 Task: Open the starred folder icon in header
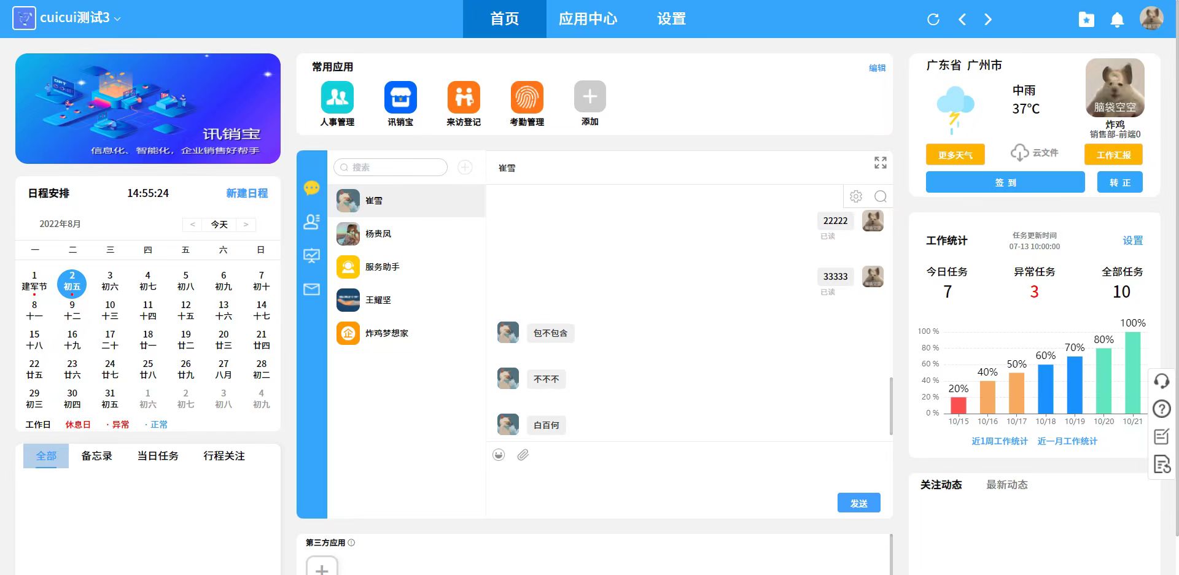[1086, 20]
